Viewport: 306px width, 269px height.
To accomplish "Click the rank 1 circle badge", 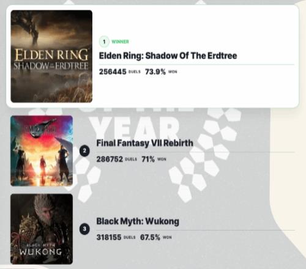I will (104, 42).
